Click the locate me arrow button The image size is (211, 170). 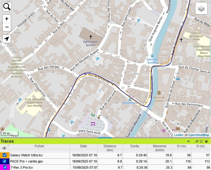click(7, 39)
